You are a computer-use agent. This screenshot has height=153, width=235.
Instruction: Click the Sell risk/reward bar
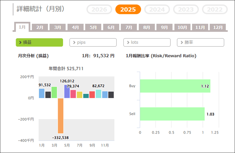point(172,114)
